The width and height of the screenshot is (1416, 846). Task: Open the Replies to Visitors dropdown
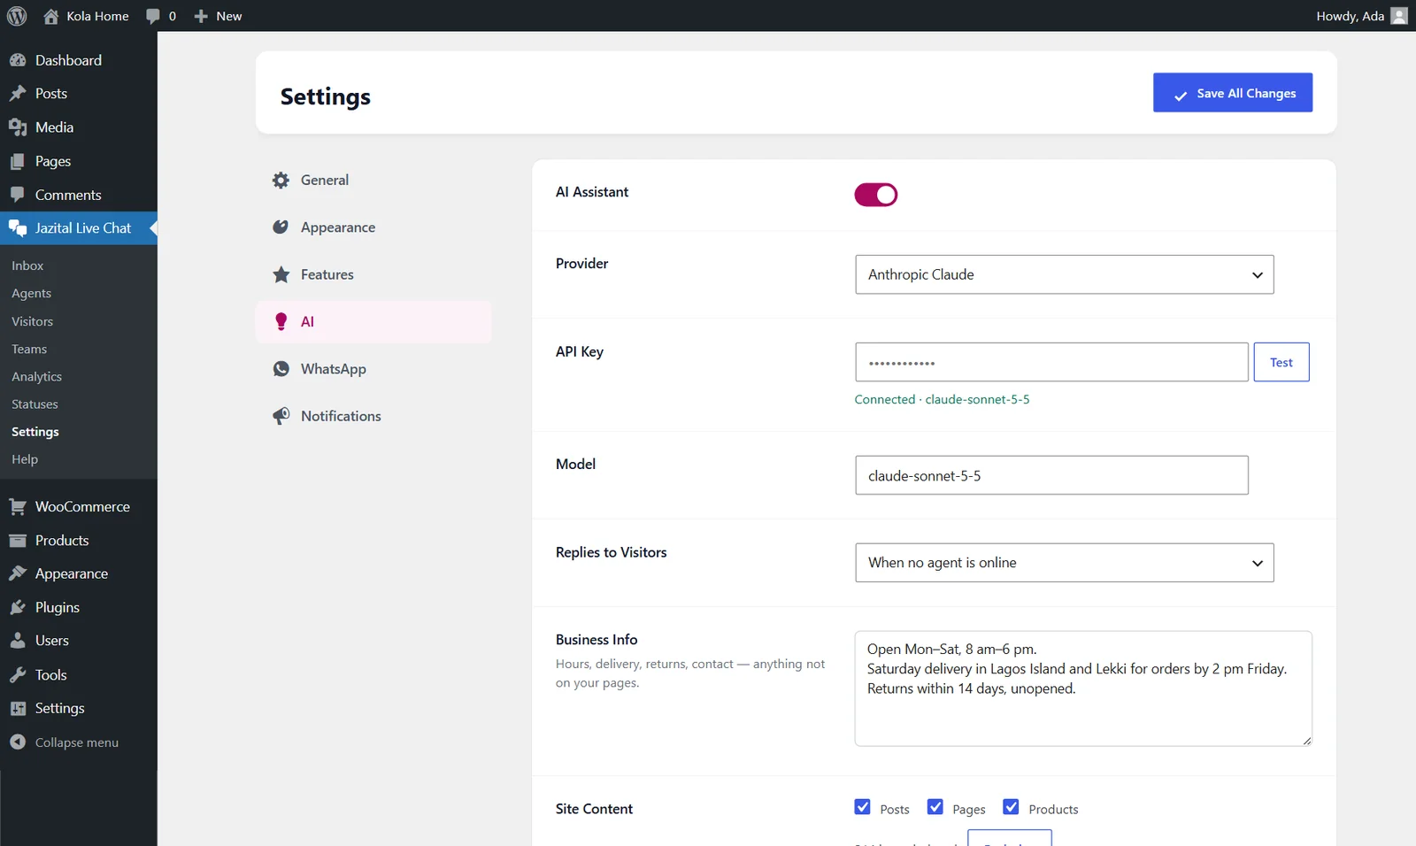[x=1064, y=563]
